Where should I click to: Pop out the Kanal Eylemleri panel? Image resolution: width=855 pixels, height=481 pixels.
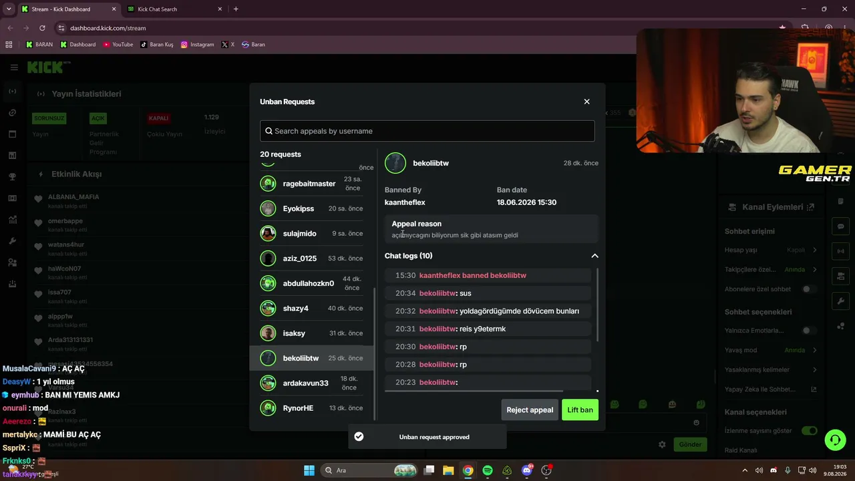(810, 207)
